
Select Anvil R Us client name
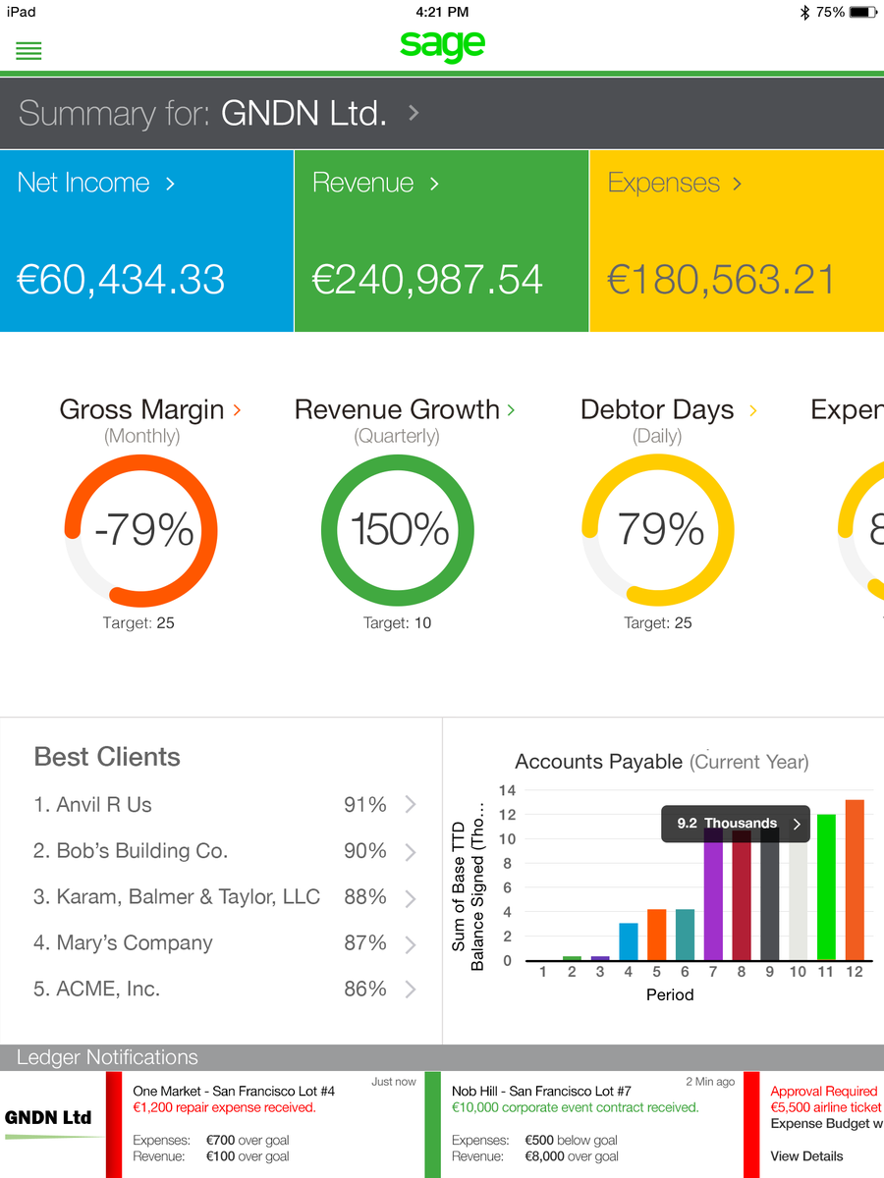pyautogui.click(x=104, y=805)
